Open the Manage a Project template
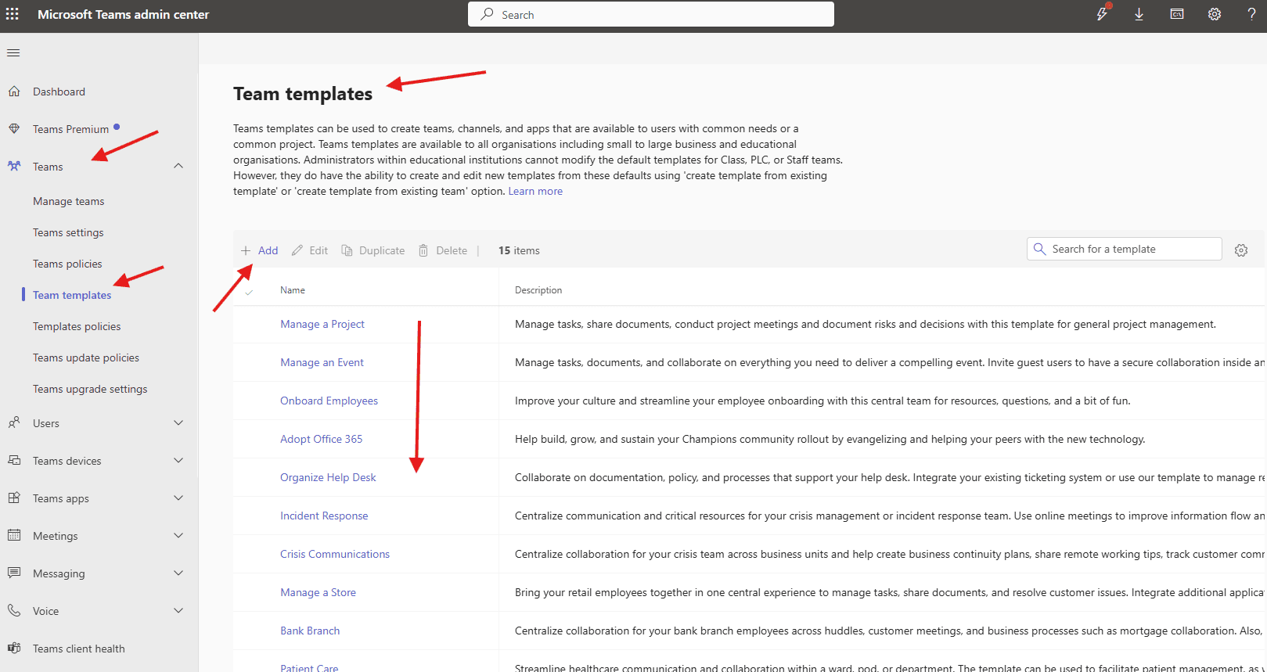Viewport: 1267px width, 672px height. pyautogui.click(x=322, y=324)
